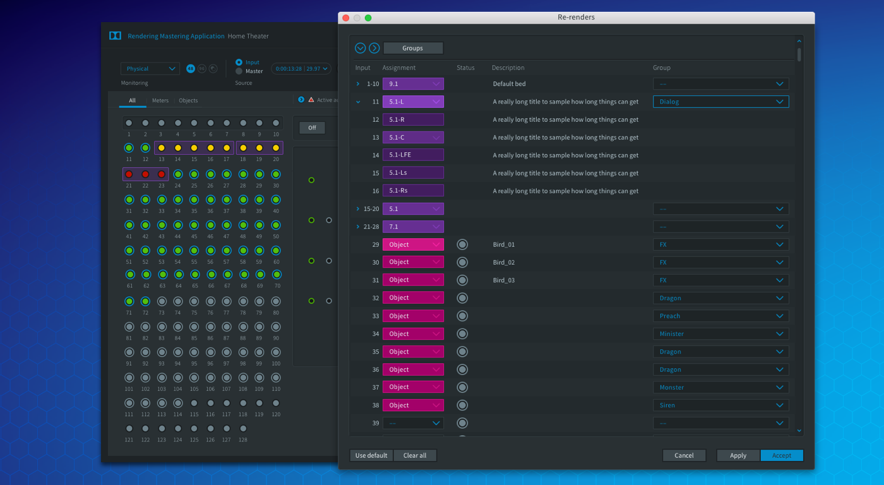Click the status circle for input 32
The image size is (884, 485).
click(462, 298)
